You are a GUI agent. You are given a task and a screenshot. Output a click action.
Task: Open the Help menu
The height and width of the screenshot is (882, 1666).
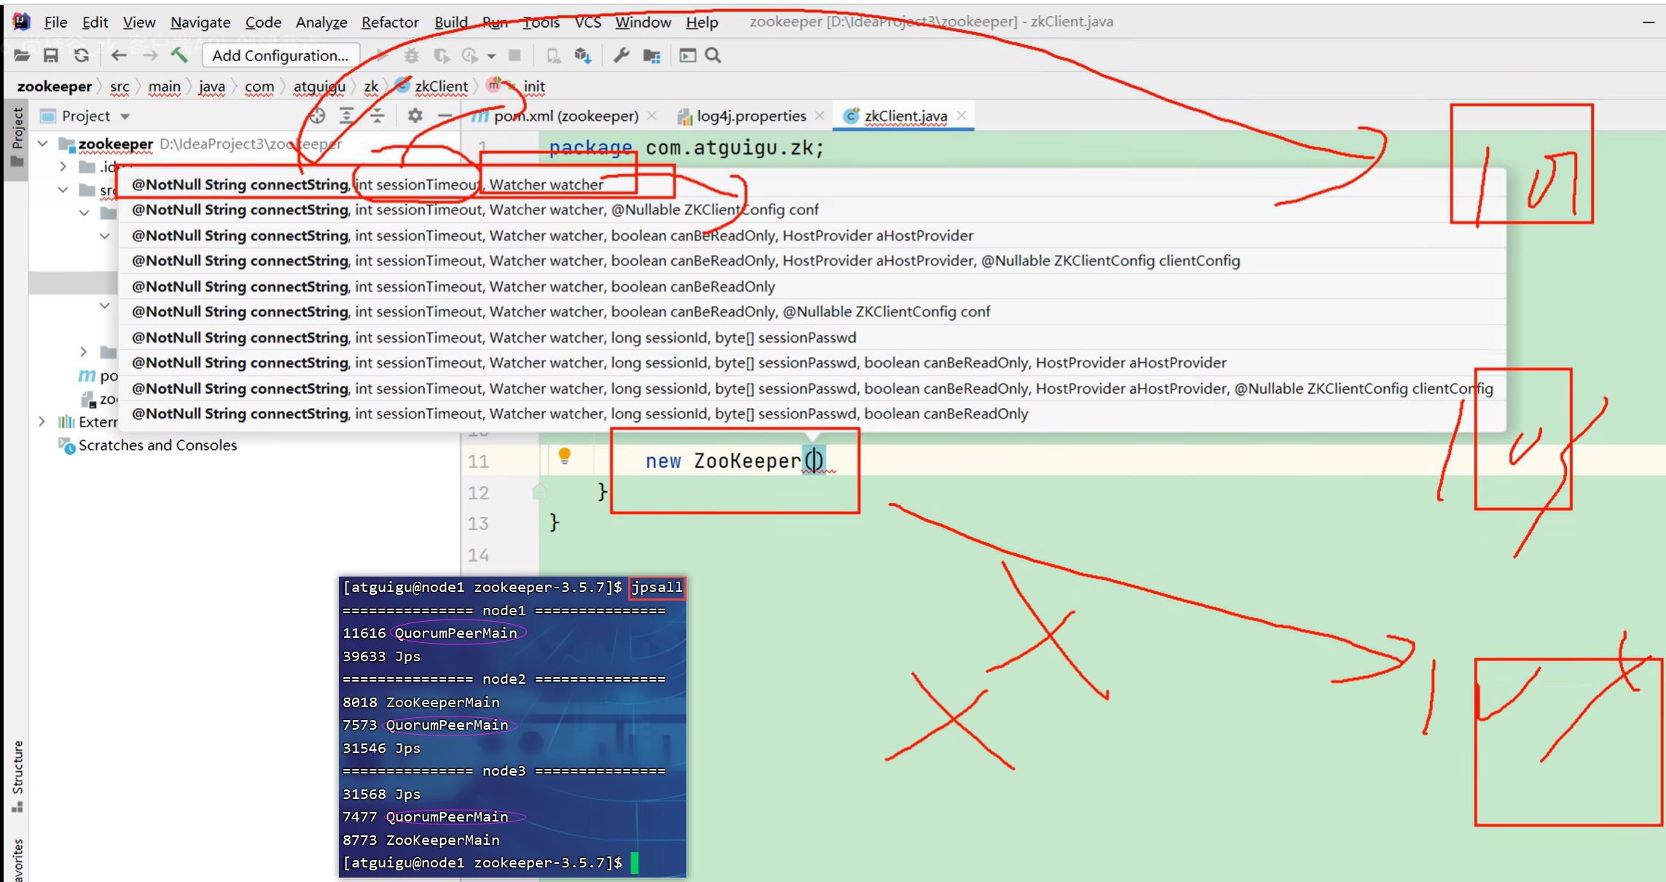coord(702,22)
